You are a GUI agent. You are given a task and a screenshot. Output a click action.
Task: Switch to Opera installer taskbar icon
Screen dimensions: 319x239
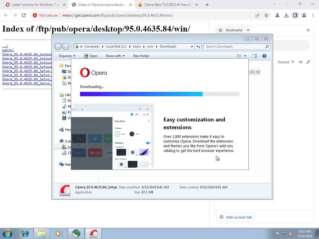[x=93, y=233]
